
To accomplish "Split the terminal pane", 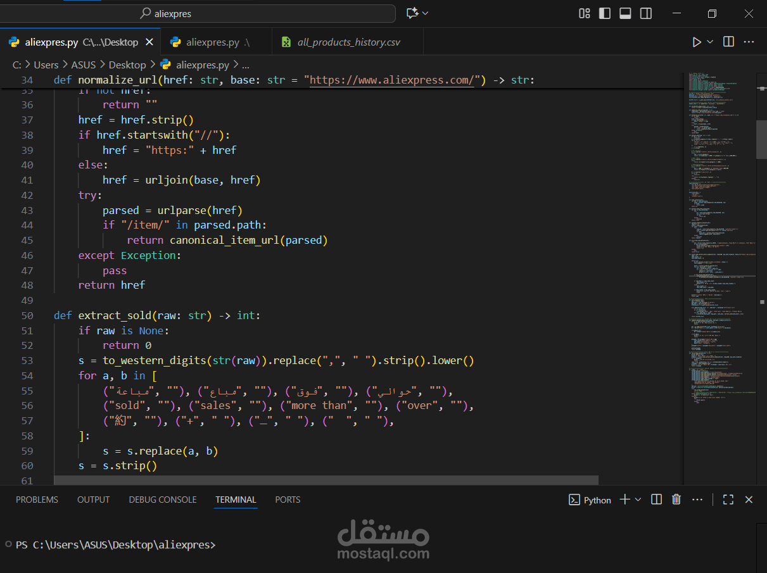I will [x=656, y=500].
